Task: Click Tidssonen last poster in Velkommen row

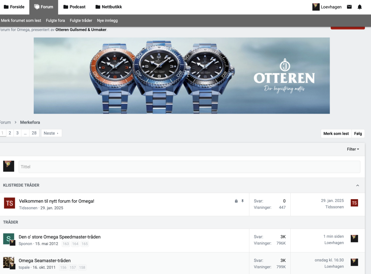Action: 335,207
